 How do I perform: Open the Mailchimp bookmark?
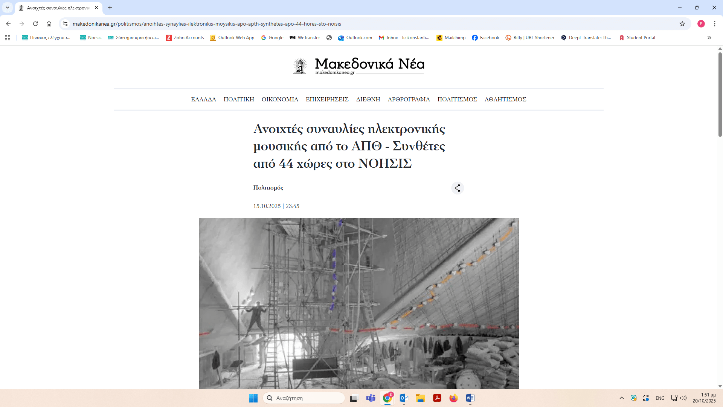[x=451, y=38]
